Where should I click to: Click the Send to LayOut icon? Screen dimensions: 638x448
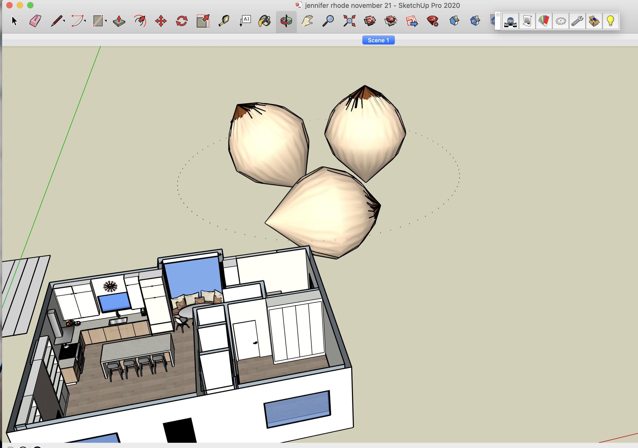tap(412, 21)
